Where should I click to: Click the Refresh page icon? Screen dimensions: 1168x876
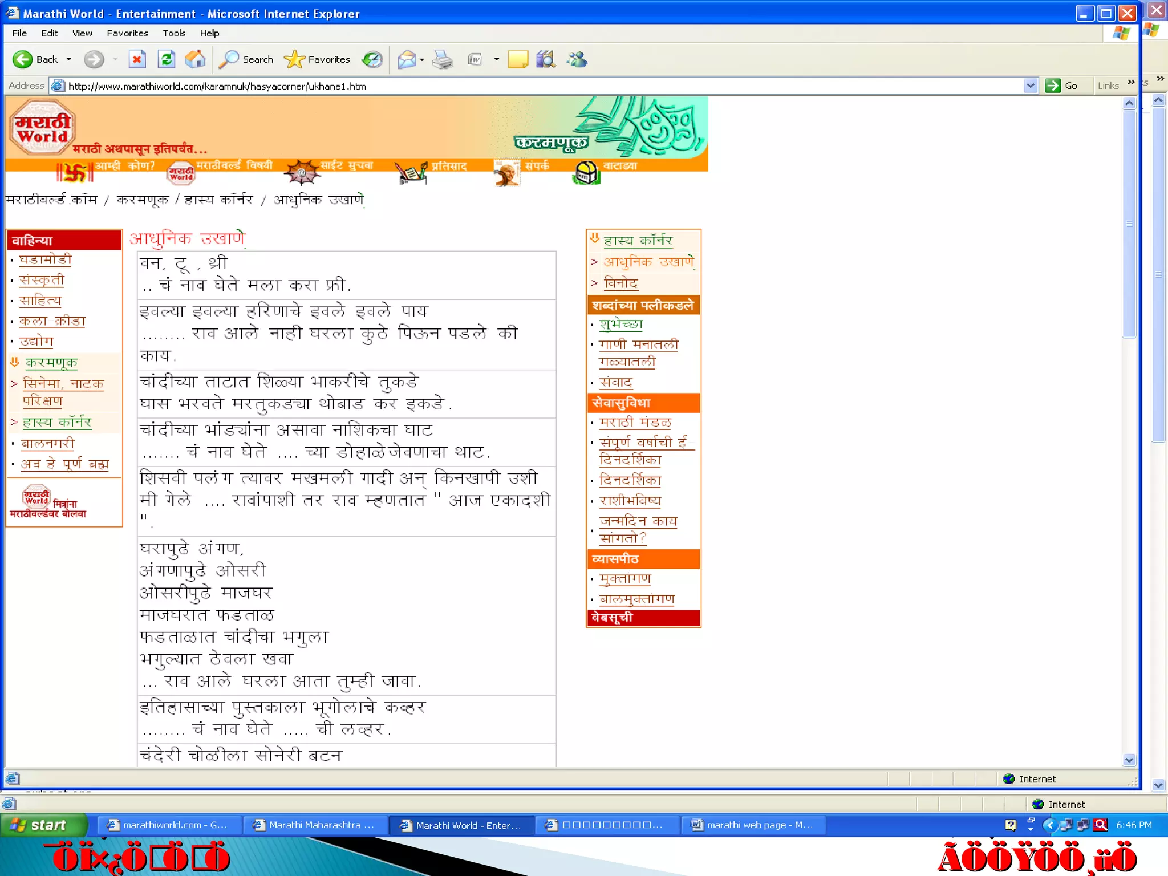click(167, 59)
